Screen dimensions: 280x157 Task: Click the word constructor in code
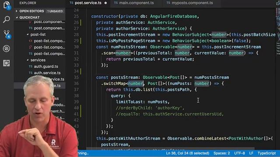coord(105,17)
